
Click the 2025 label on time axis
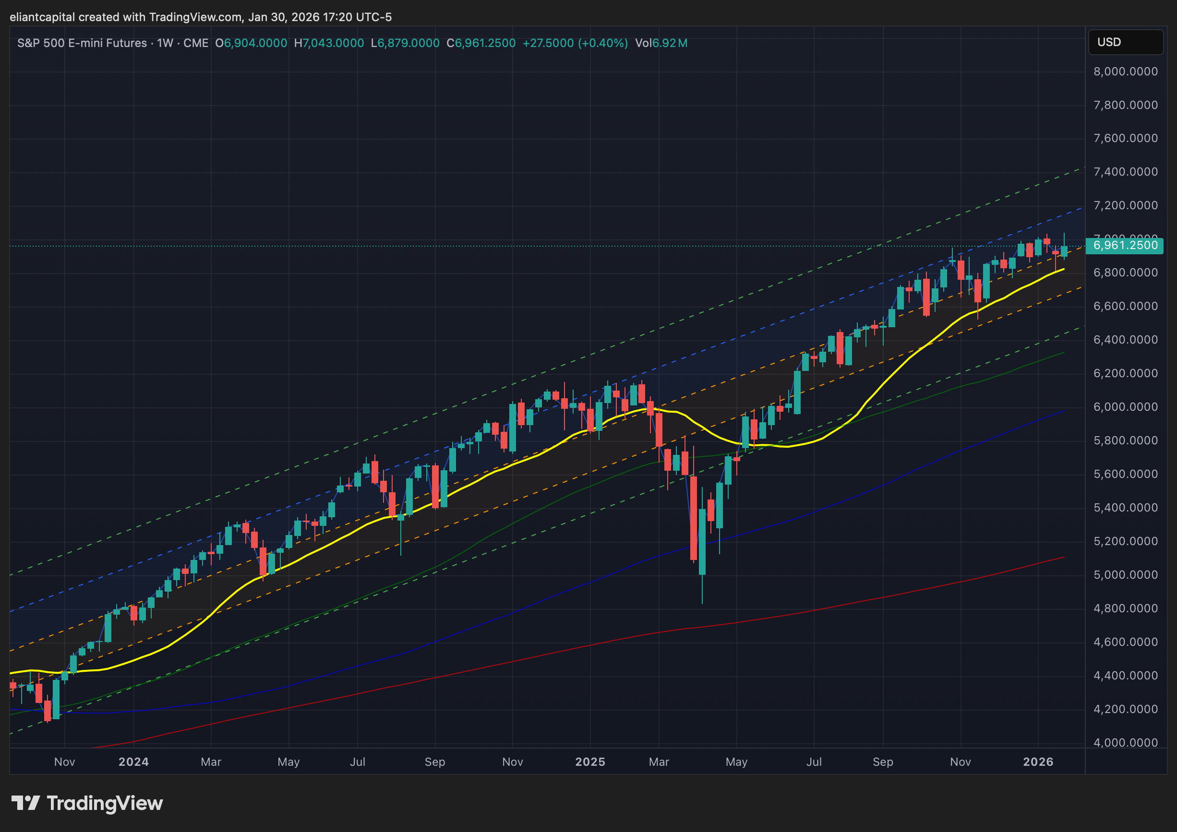pos(590,762)
